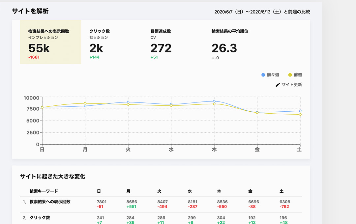This screenshot has height=224, width=356.
Task: Open the 検索結果の平均順位 metric card
Action: [234, 42]
